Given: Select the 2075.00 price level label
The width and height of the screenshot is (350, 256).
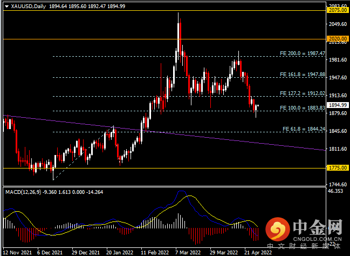Looking at the screenshot, I should 338,10.
